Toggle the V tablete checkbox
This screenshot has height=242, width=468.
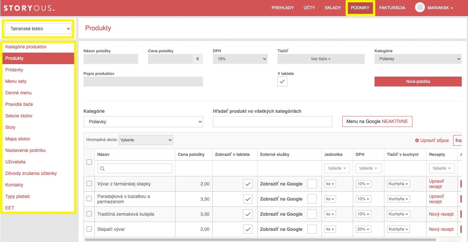[x=282, y=82]
